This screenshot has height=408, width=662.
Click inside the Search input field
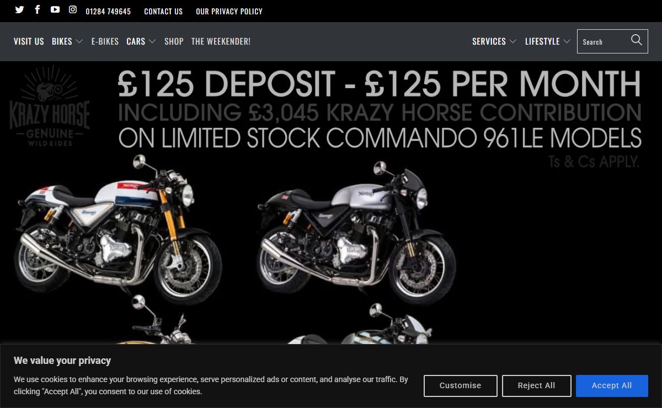[x=604, y=41]
